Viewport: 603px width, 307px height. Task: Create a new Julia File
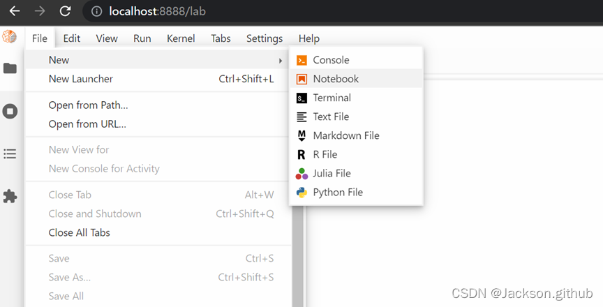(x=332, y=173)
